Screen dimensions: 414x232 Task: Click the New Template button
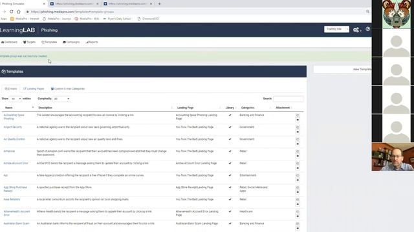coord(342,70)
